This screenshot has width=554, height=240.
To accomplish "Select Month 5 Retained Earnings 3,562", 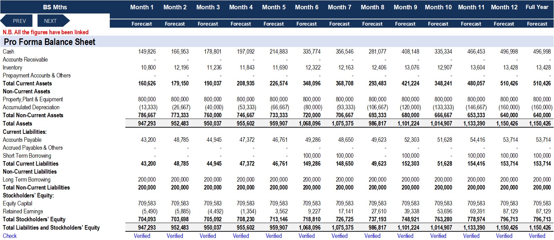I will (x=282, y=211).
